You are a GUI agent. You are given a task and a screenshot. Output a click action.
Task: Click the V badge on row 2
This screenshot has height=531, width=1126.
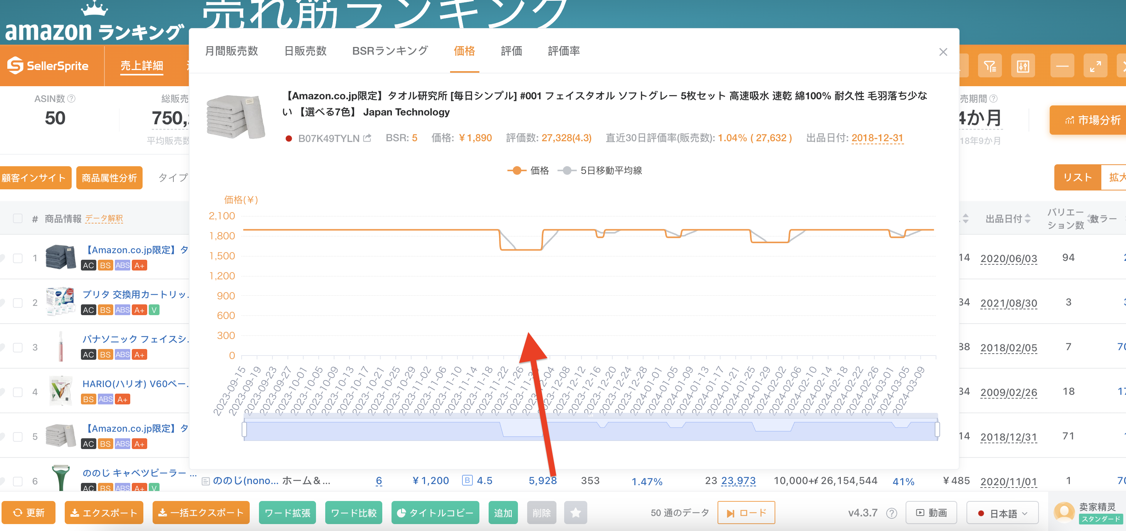pyautogui.click(x=154, y=310)
